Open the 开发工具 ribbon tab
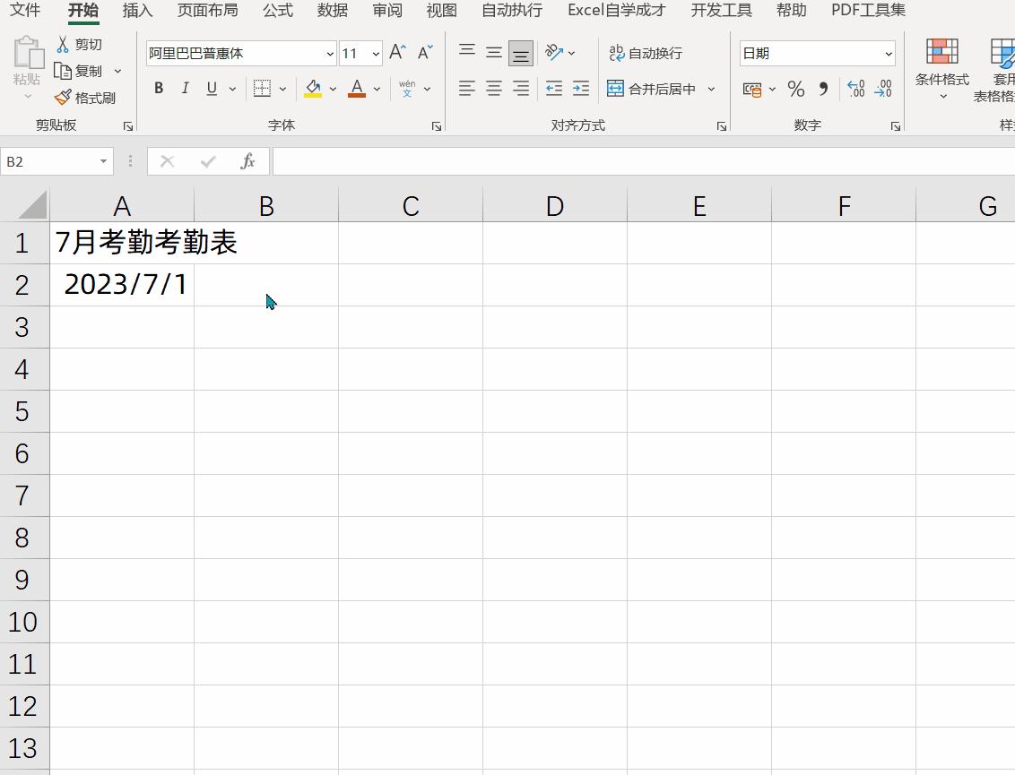 [x=722, y=11]
